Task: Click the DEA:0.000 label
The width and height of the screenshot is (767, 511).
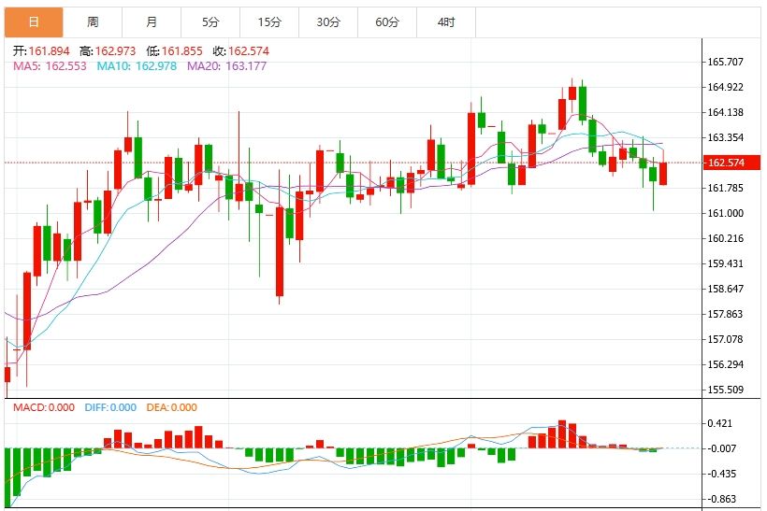Action: tap(172, 407)
